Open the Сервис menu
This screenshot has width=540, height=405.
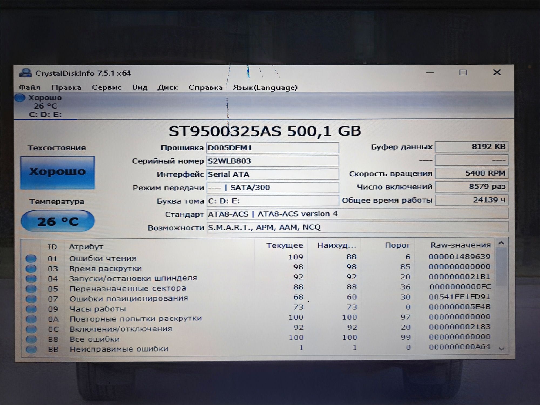point(107,87)
